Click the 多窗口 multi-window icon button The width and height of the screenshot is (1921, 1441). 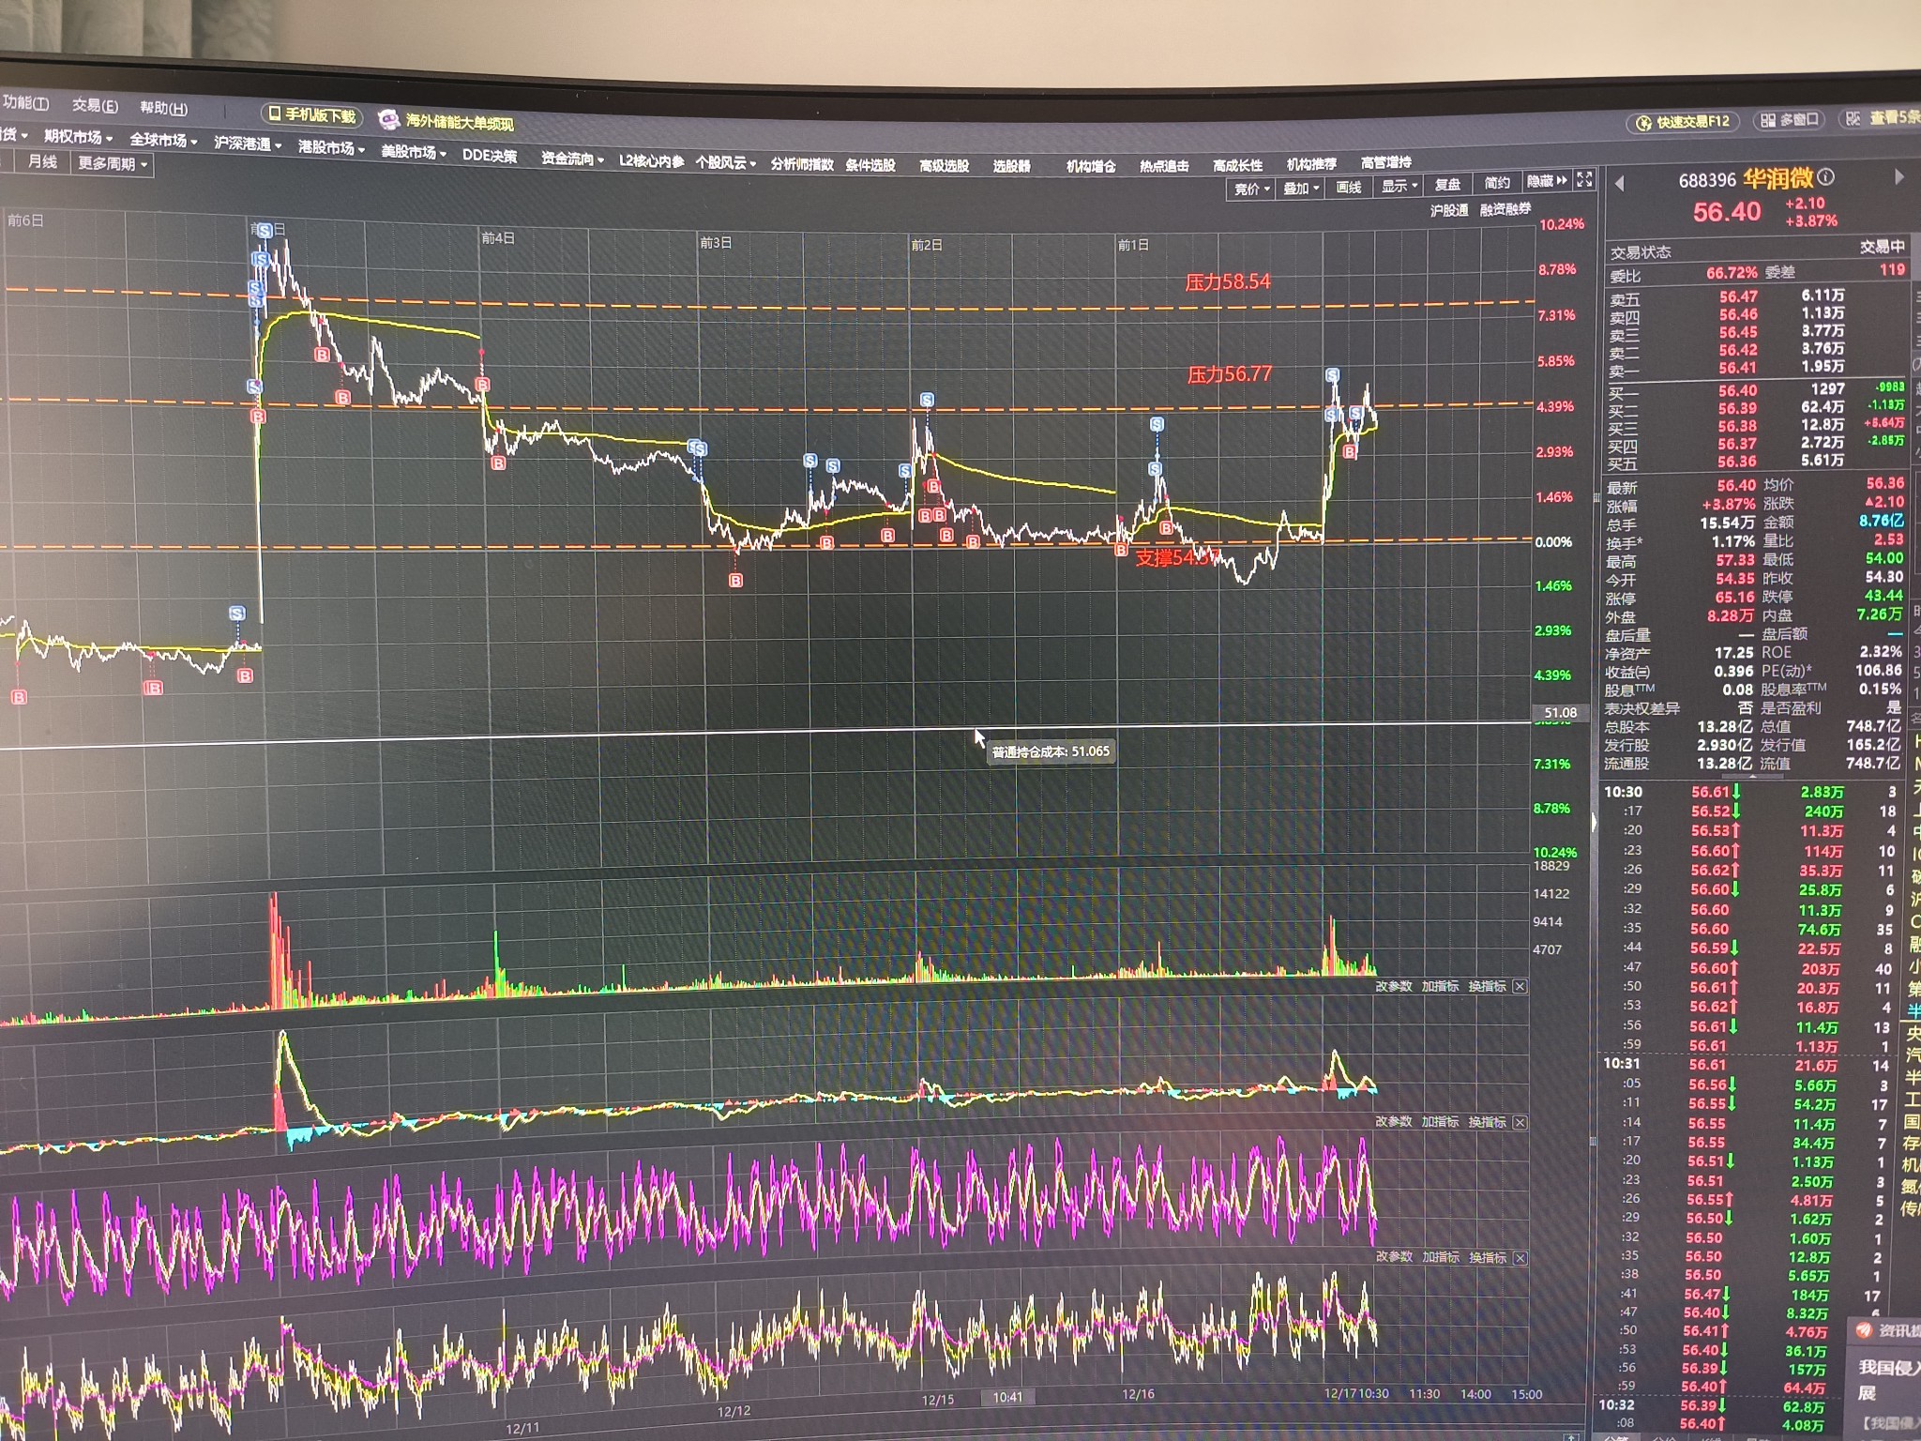[1789, 120]
